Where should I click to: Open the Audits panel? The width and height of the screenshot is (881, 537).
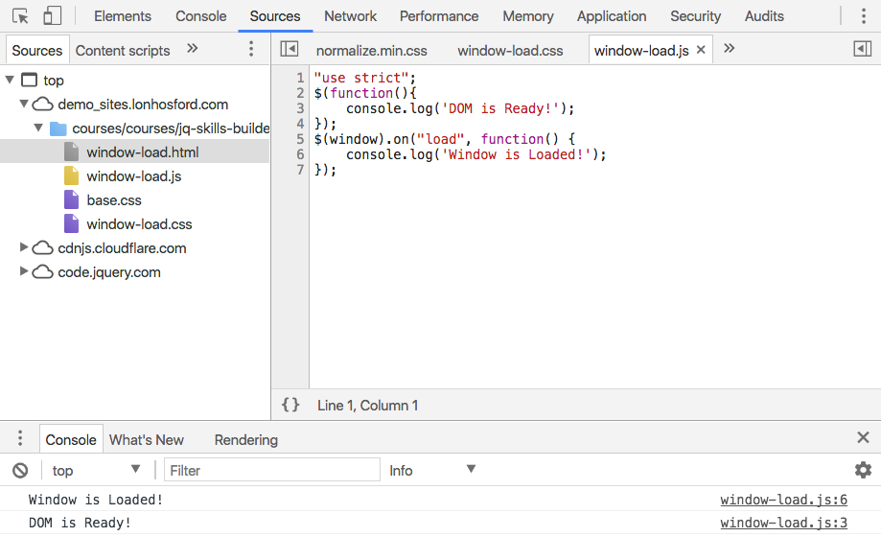tap(764, 16)
